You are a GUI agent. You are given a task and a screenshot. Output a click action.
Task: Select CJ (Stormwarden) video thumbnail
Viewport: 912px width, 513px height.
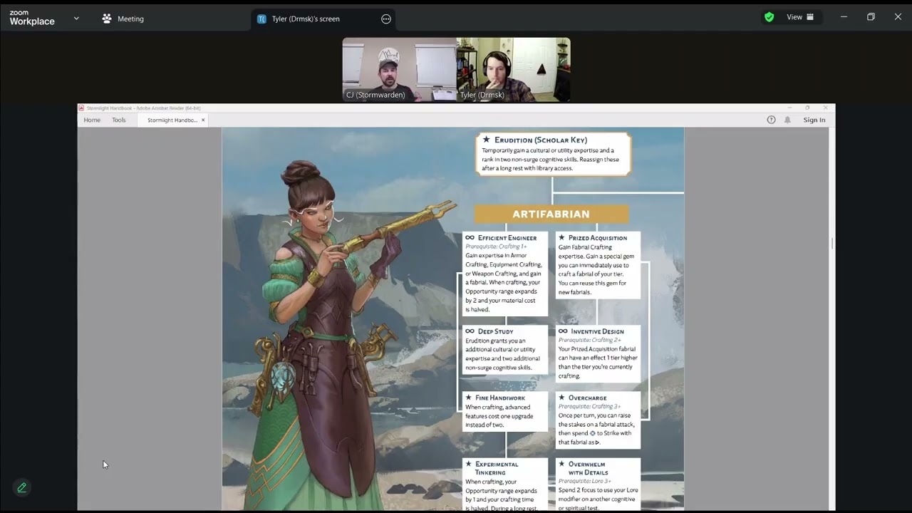pyautogui.click(x=399, y=70)
